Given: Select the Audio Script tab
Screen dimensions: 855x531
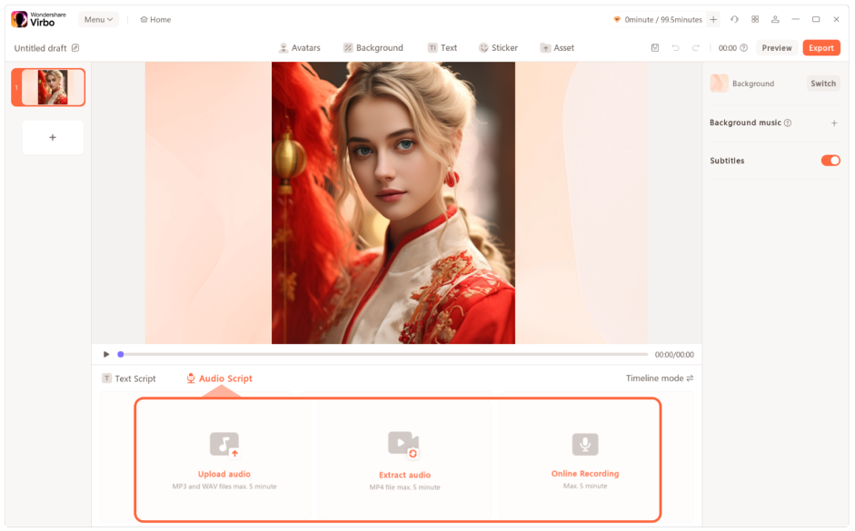Looking at the screenshot, I should [219, 379].
